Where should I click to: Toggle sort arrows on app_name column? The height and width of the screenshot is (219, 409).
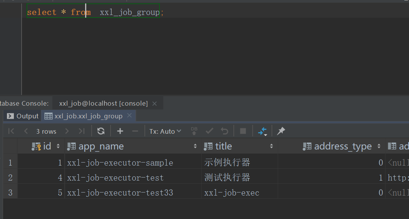[x=195, y=146]
